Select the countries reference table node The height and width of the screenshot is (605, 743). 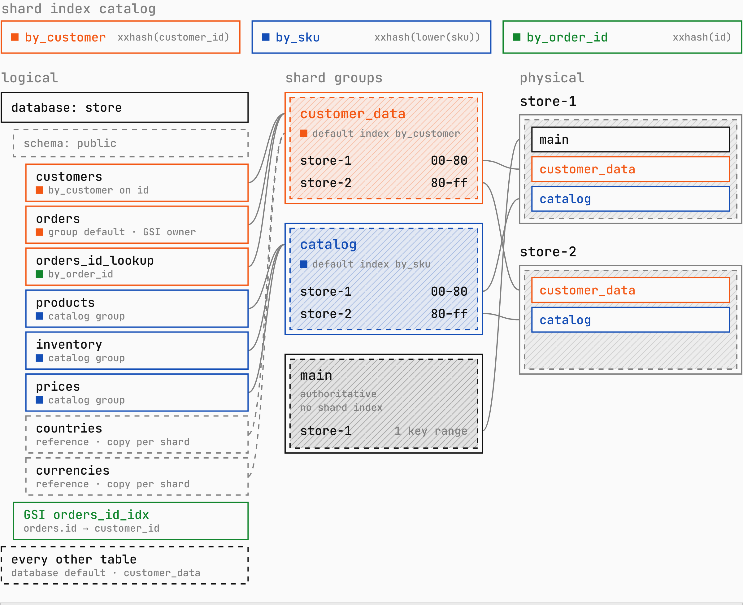pos(137,435)
